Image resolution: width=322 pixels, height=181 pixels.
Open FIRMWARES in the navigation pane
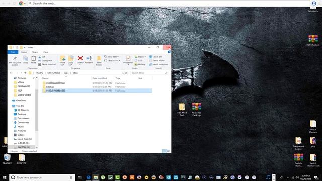(x=24, y=86)
